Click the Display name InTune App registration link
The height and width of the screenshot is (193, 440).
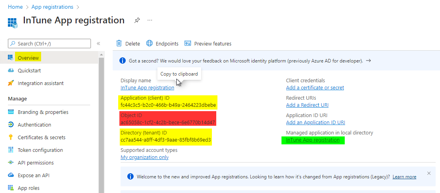pyautogui.click(x=147, y=88)
